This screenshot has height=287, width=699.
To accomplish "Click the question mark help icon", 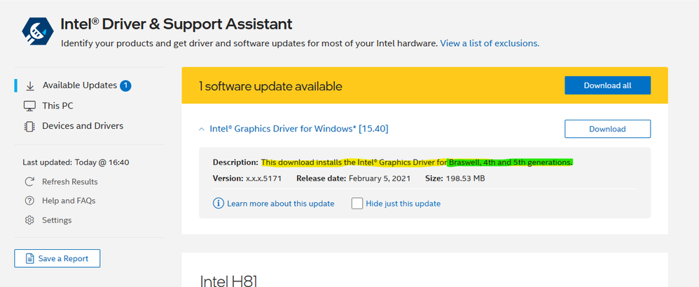I will [x=29, y=201].
